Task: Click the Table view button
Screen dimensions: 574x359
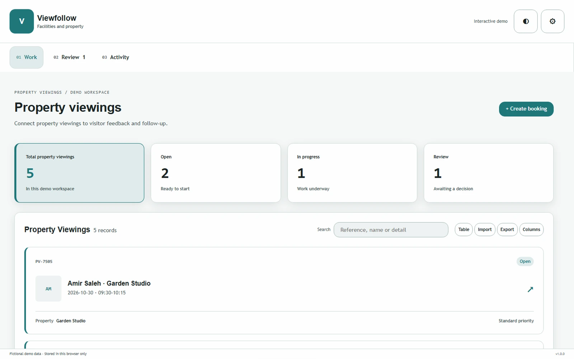Action: tap(464, 229)
